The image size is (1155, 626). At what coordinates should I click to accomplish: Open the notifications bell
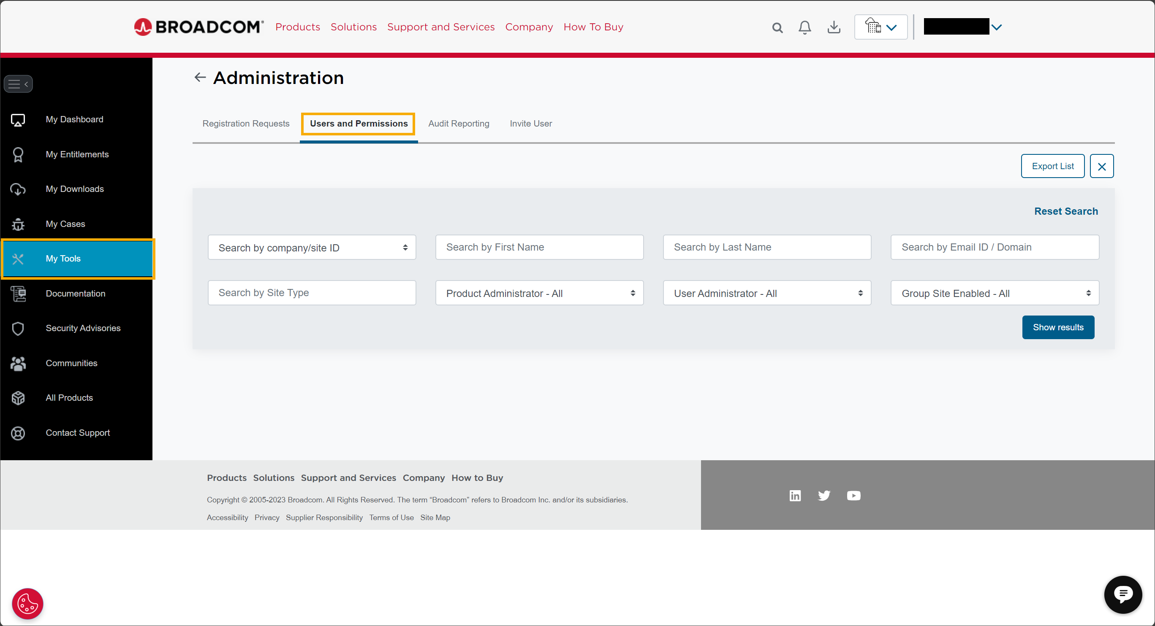[805, 27]
